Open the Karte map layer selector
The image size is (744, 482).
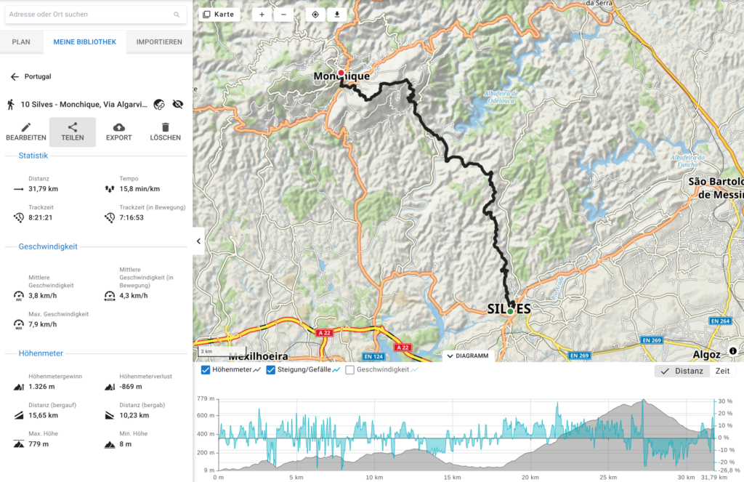coord(219,15)
